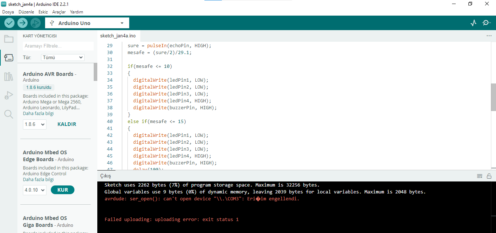Click the Arduino logo in title bar
Viewport: 496px width, 233px height.
4,4
